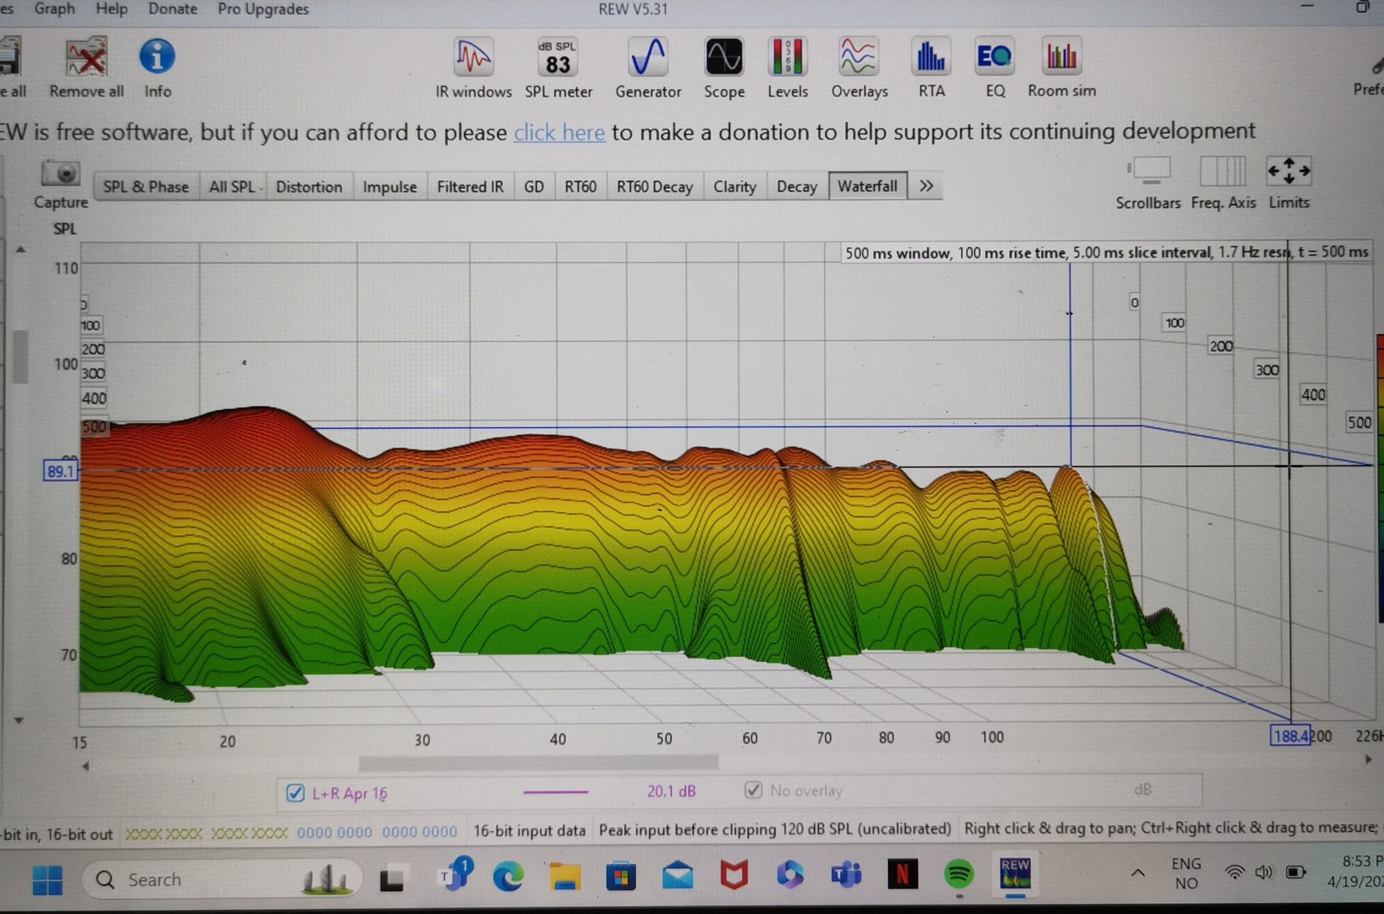Image resolution: width=1384 pixels, height=914 pixels.
Task: Open the Levels meter
Action: click(x=787, y=68)
